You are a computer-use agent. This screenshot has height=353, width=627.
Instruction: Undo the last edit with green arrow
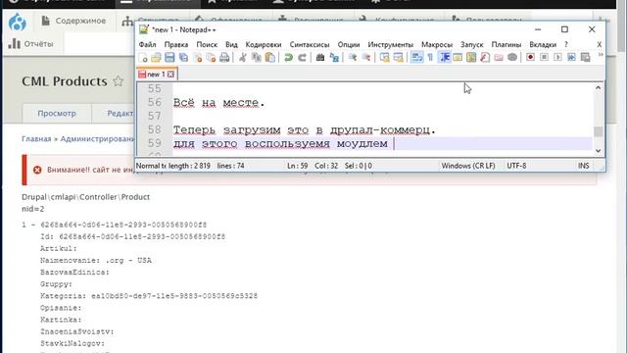pos(288,57)
